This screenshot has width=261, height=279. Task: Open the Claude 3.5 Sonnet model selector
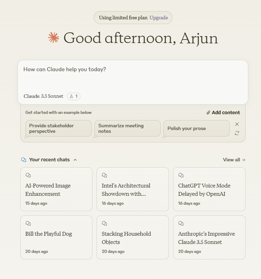click(43, 96)
